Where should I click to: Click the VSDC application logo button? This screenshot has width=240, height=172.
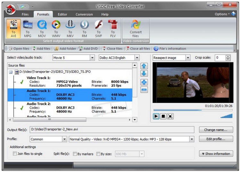coord(11,9)
